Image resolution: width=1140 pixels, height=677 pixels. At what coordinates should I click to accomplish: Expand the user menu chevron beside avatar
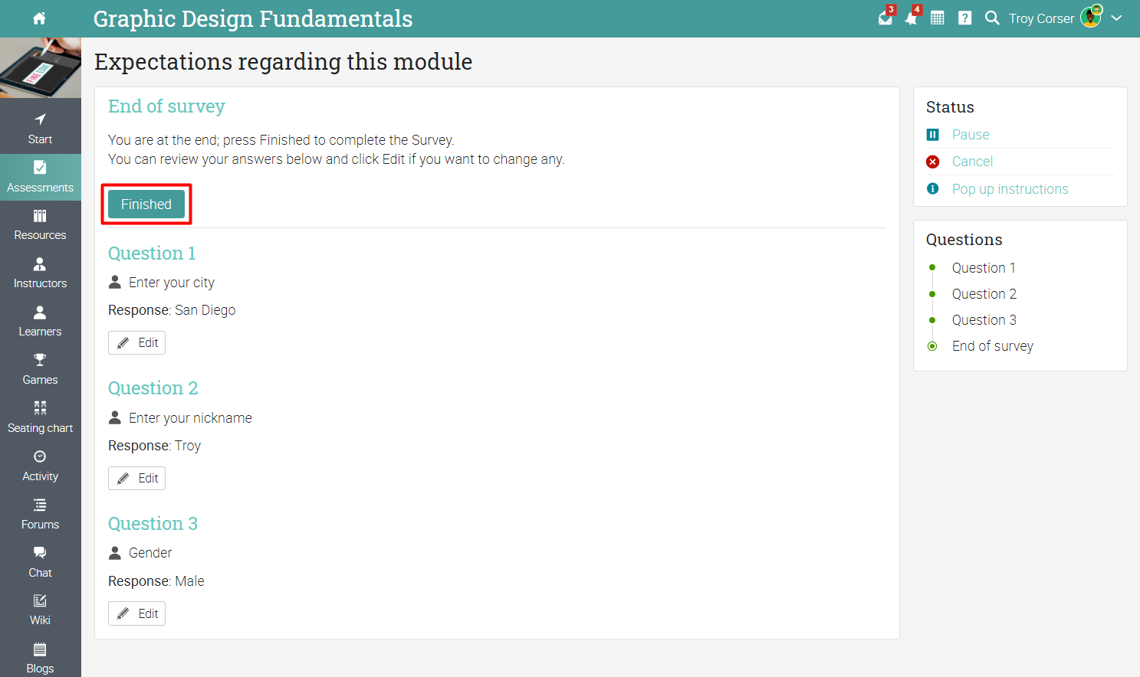[1116, 18]
